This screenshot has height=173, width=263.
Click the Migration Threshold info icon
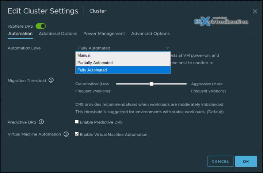click(51, 80)
